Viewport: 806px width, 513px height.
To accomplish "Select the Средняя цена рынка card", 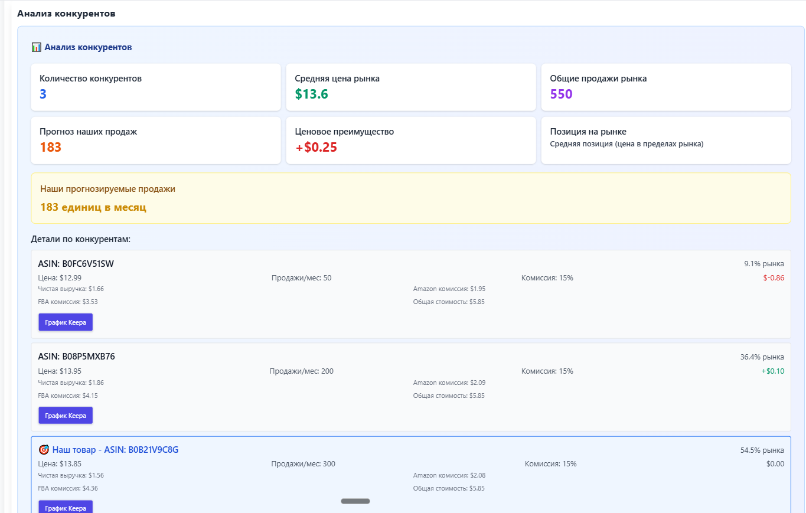I will (411, 87).
